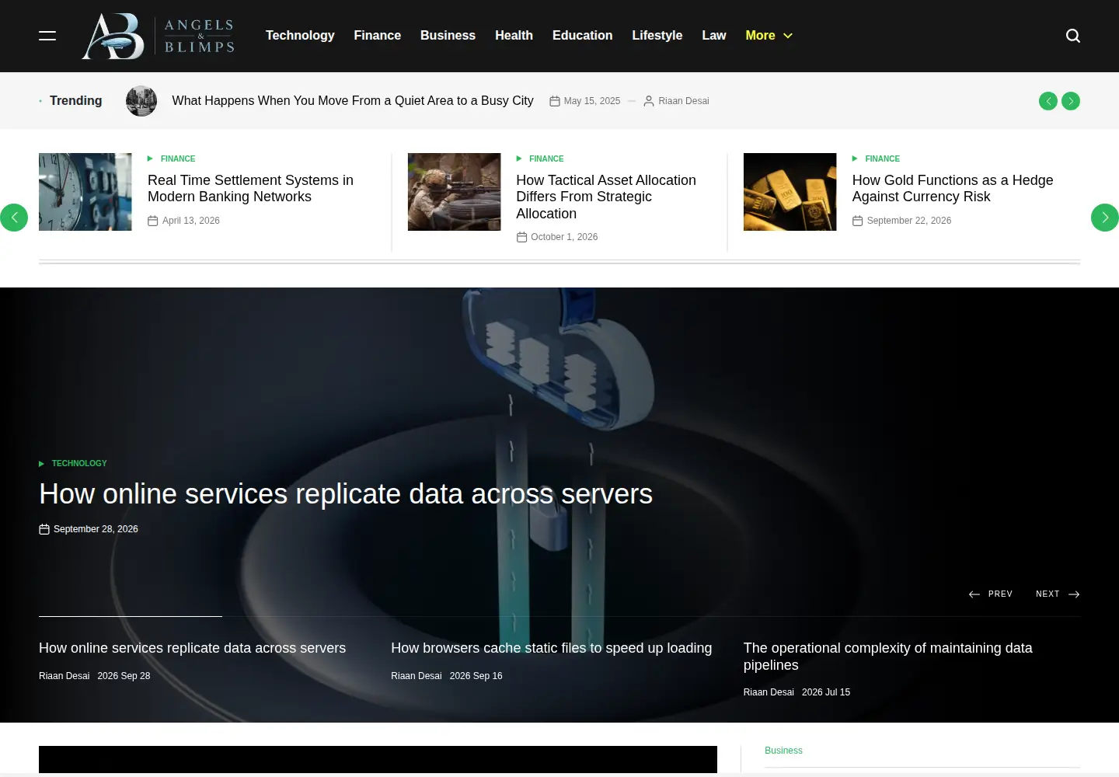Image resolution: width=1119 pixels, height=777 pixels.
Task: Open the hamburger menu icon
Action: [47, 36]
